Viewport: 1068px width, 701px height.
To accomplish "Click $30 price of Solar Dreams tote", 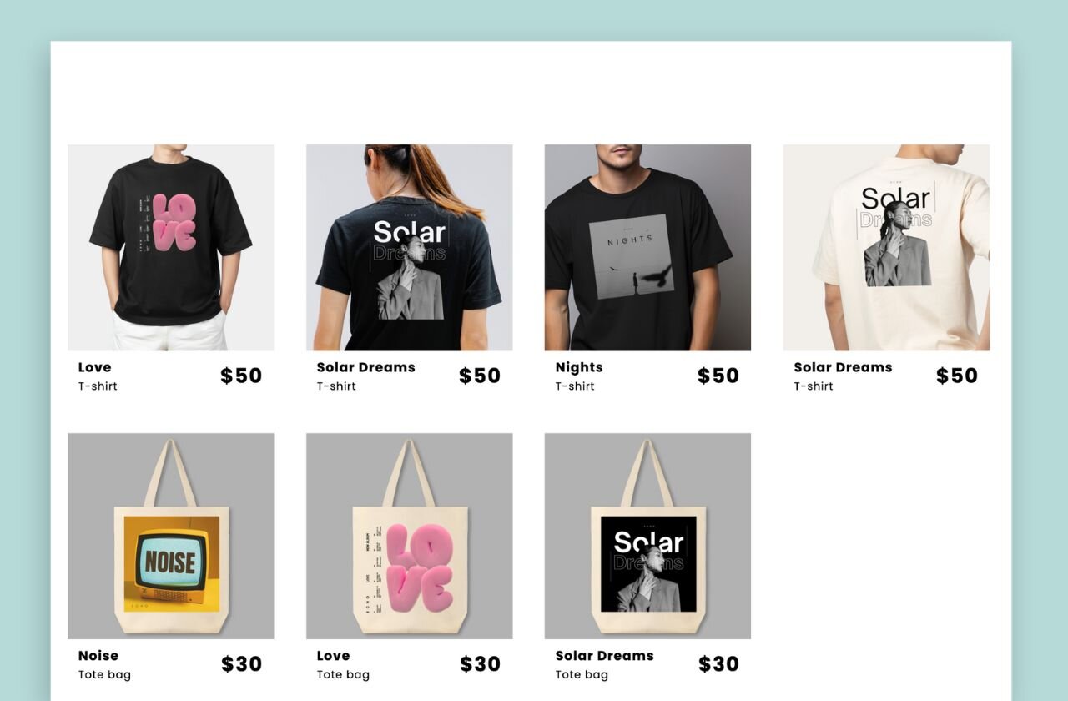I will click(x=719, y=664).
